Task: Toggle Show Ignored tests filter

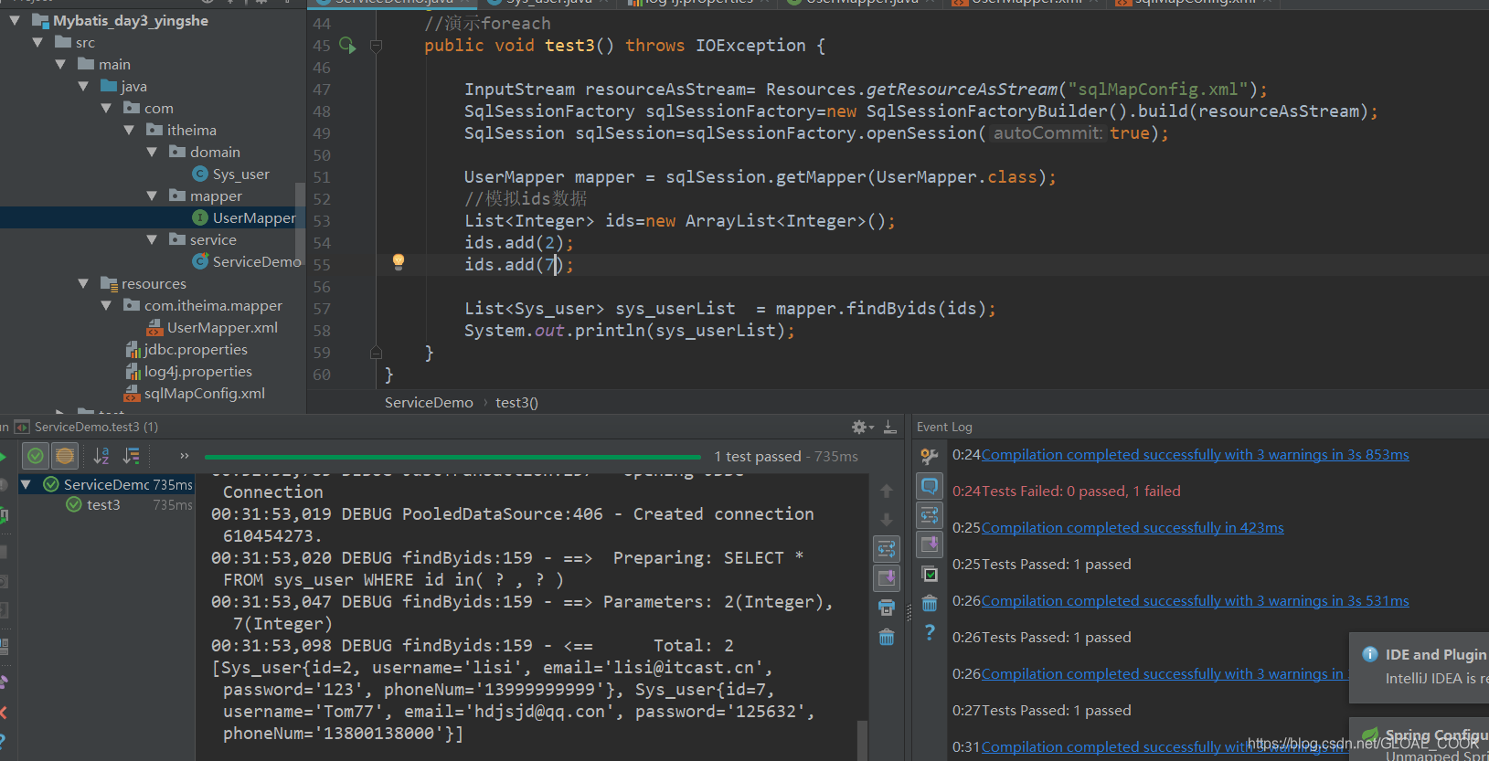Action: tap(65, 455)
